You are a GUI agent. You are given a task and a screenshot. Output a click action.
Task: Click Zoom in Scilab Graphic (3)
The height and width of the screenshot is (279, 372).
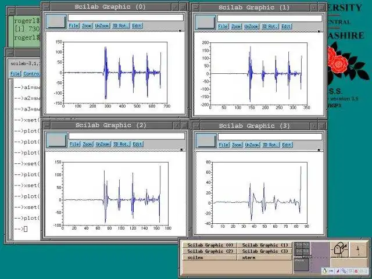(x=237, y=145)
